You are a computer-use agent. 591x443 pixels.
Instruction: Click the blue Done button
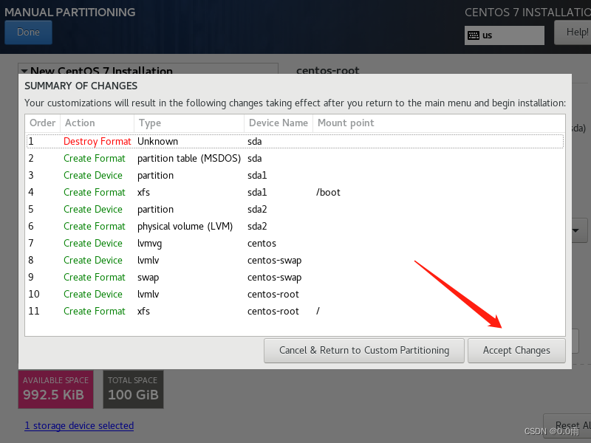[28, 32]
